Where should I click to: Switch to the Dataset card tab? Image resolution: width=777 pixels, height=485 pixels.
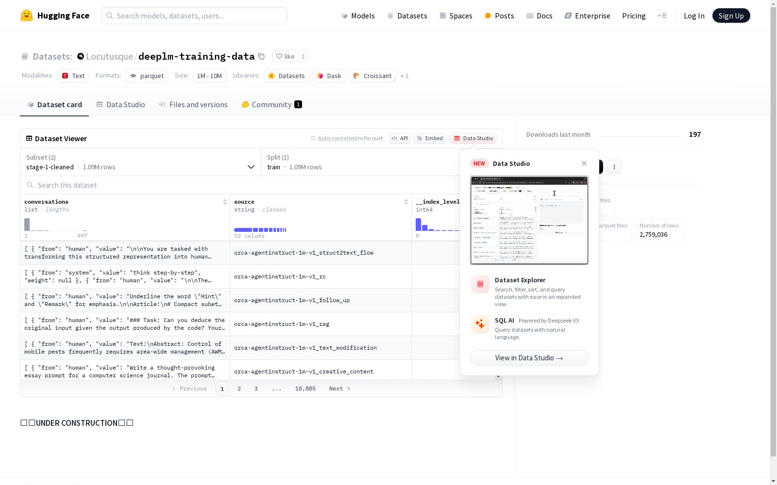point(54,104)
